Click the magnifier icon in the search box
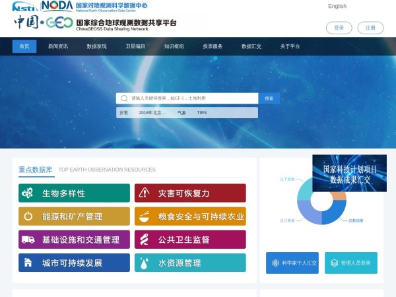This screenshot has width=396, height=297. coord(123,98)
